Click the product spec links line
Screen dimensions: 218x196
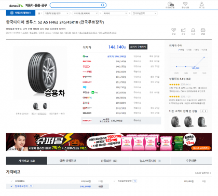(x=61, y=33)
